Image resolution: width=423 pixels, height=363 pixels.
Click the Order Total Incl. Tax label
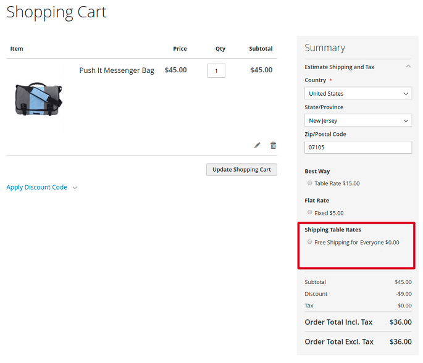(338, 322)
